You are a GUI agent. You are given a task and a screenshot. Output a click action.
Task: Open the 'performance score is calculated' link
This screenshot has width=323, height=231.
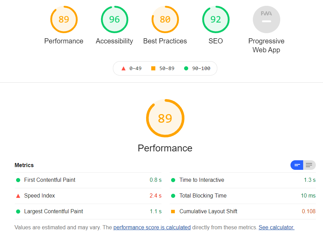coord(152,227)
